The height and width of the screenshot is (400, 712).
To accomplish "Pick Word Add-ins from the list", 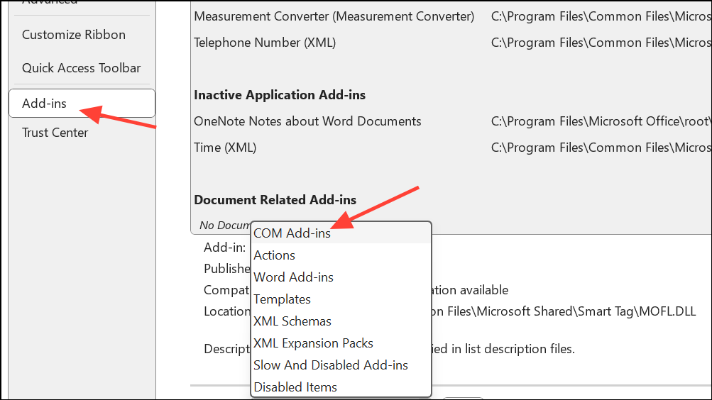I will [293, 277].
